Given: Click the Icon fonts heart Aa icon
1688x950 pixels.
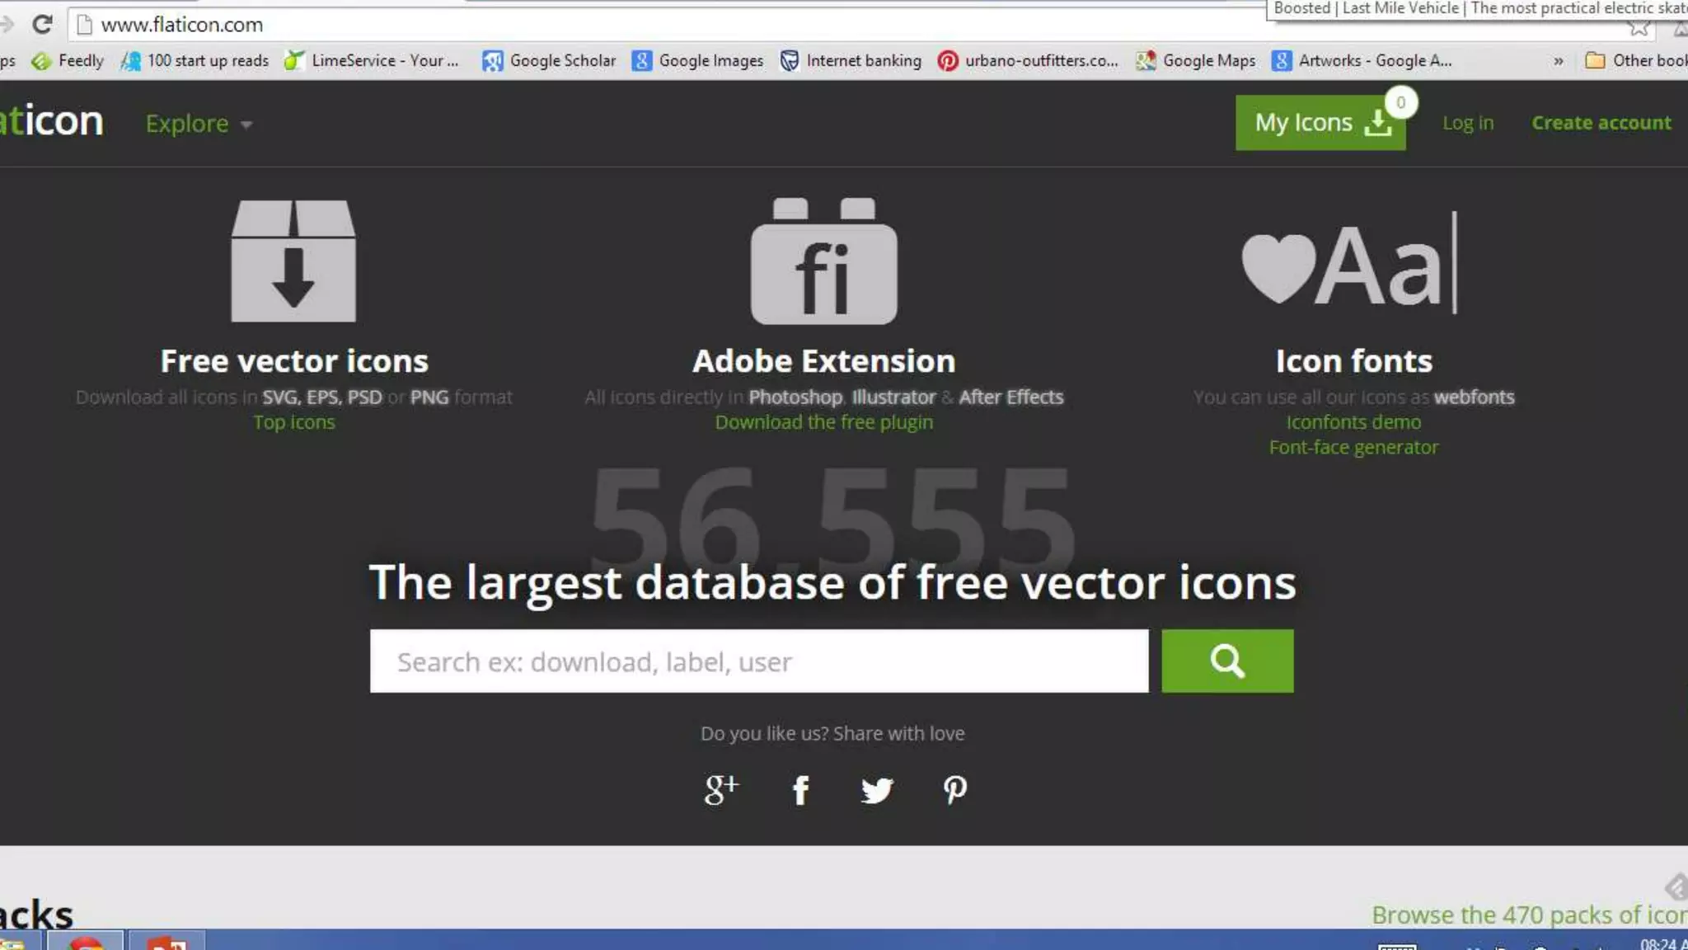Looking at the screenshot, I should (x=1350, y=264).
